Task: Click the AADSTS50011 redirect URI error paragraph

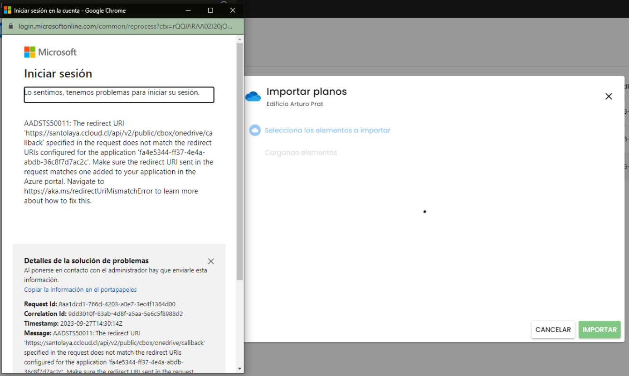Action: pos(119,162)
